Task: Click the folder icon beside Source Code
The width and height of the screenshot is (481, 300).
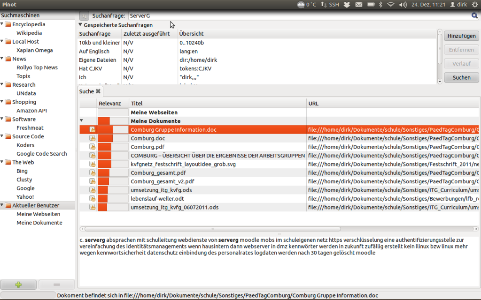Action: pyautogui.click(x=8, y=136)
